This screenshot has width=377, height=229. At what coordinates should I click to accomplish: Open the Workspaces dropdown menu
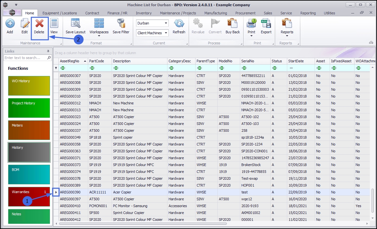(x=99, y=27)
